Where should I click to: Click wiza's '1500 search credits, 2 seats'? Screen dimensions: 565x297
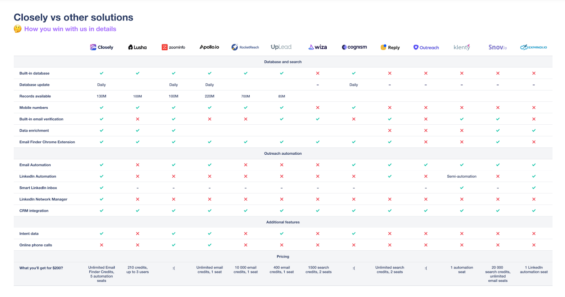(319, 270)
